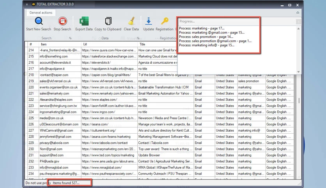Sort by the Url column header

click(x=109, y=44)
